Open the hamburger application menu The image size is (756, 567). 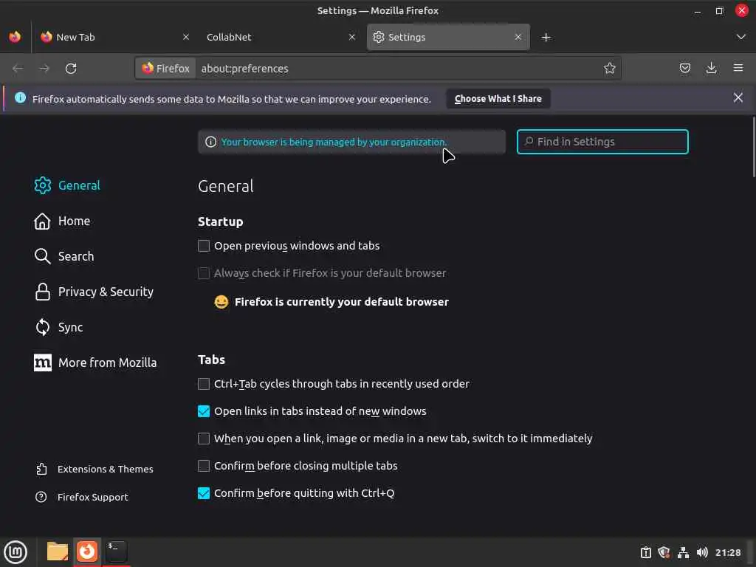738,68
